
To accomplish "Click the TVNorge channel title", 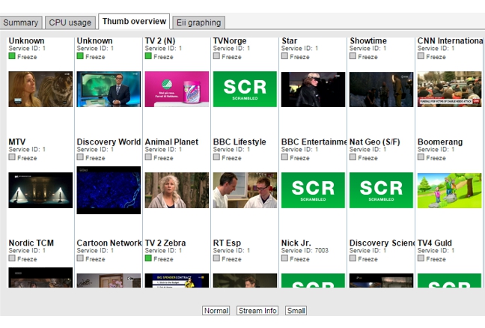I will point(230,40).
